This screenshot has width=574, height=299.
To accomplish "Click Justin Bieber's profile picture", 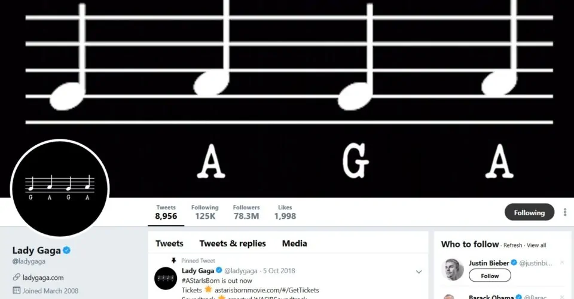I will coord(453,270).
